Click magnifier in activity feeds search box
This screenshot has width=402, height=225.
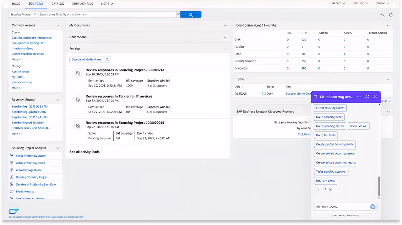[x=107, y=60]
